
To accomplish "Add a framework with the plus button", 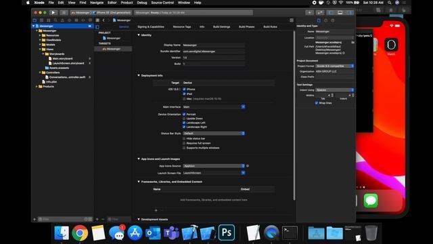I will 156,210.
